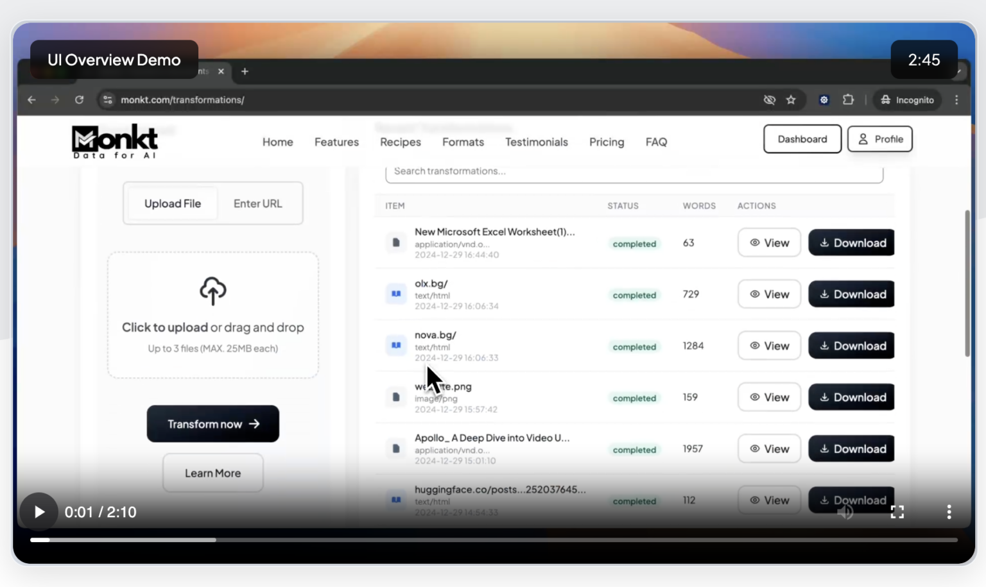This screenshot has width=986, height=587.
Task: Open the Pricing menu item
Action: click(606, 142)
